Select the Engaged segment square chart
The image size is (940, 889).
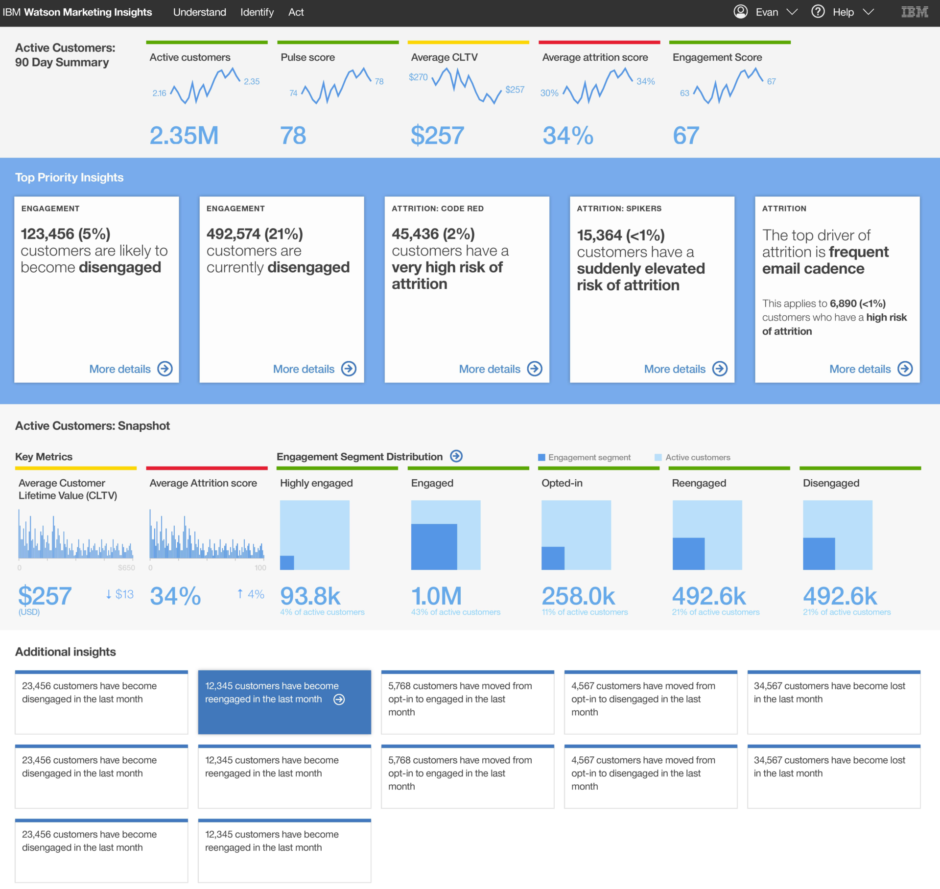[446, 535]
